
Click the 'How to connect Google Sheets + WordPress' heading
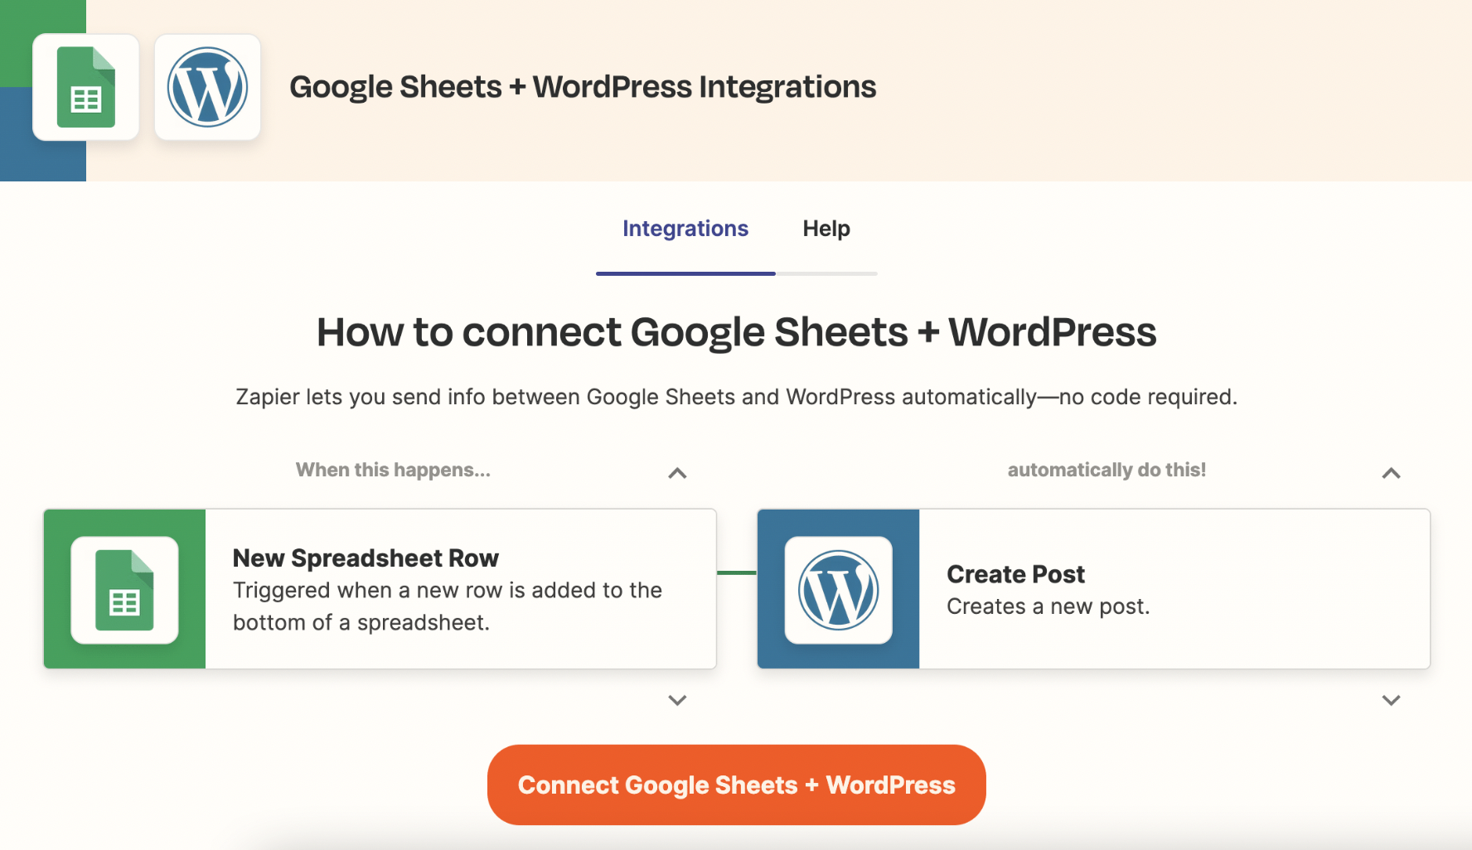pos(736,332)
